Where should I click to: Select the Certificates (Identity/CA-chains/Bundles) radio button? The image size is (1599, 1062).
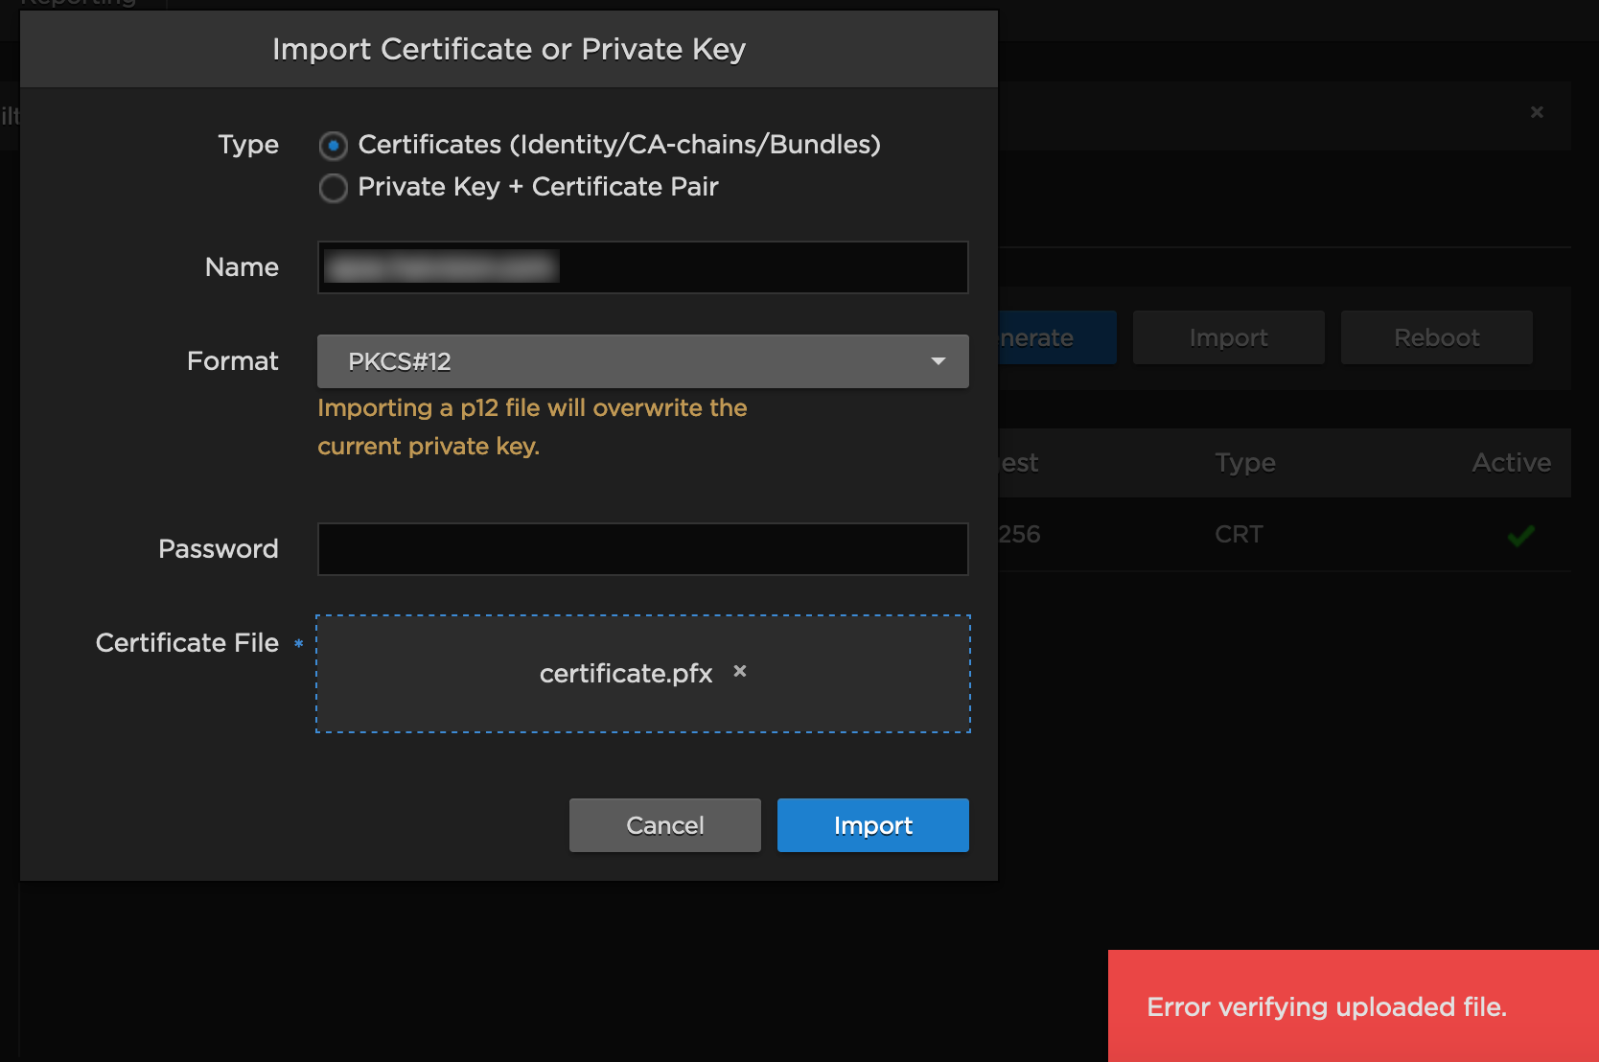click(333, 146)
